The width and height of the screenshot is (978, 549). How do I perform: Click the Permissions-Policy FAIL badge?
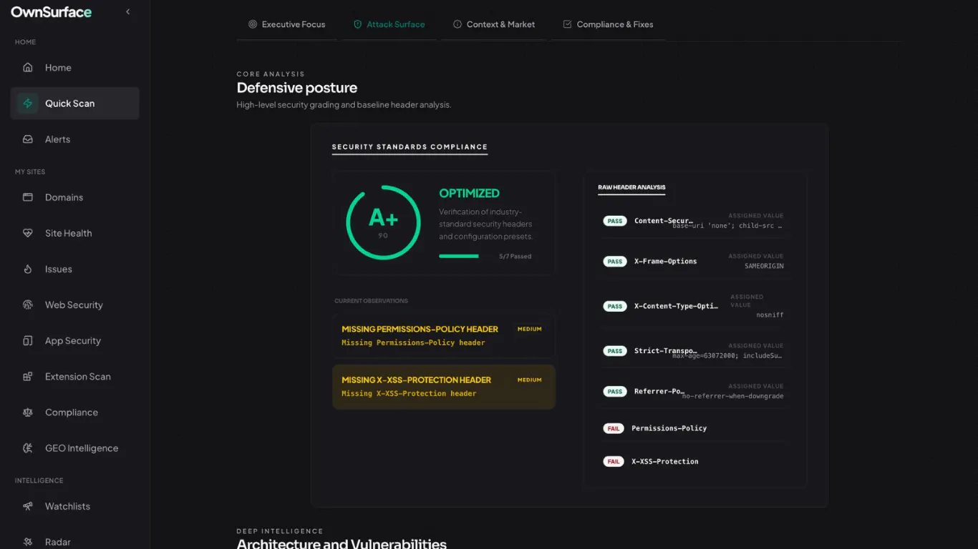click(614, 429)
